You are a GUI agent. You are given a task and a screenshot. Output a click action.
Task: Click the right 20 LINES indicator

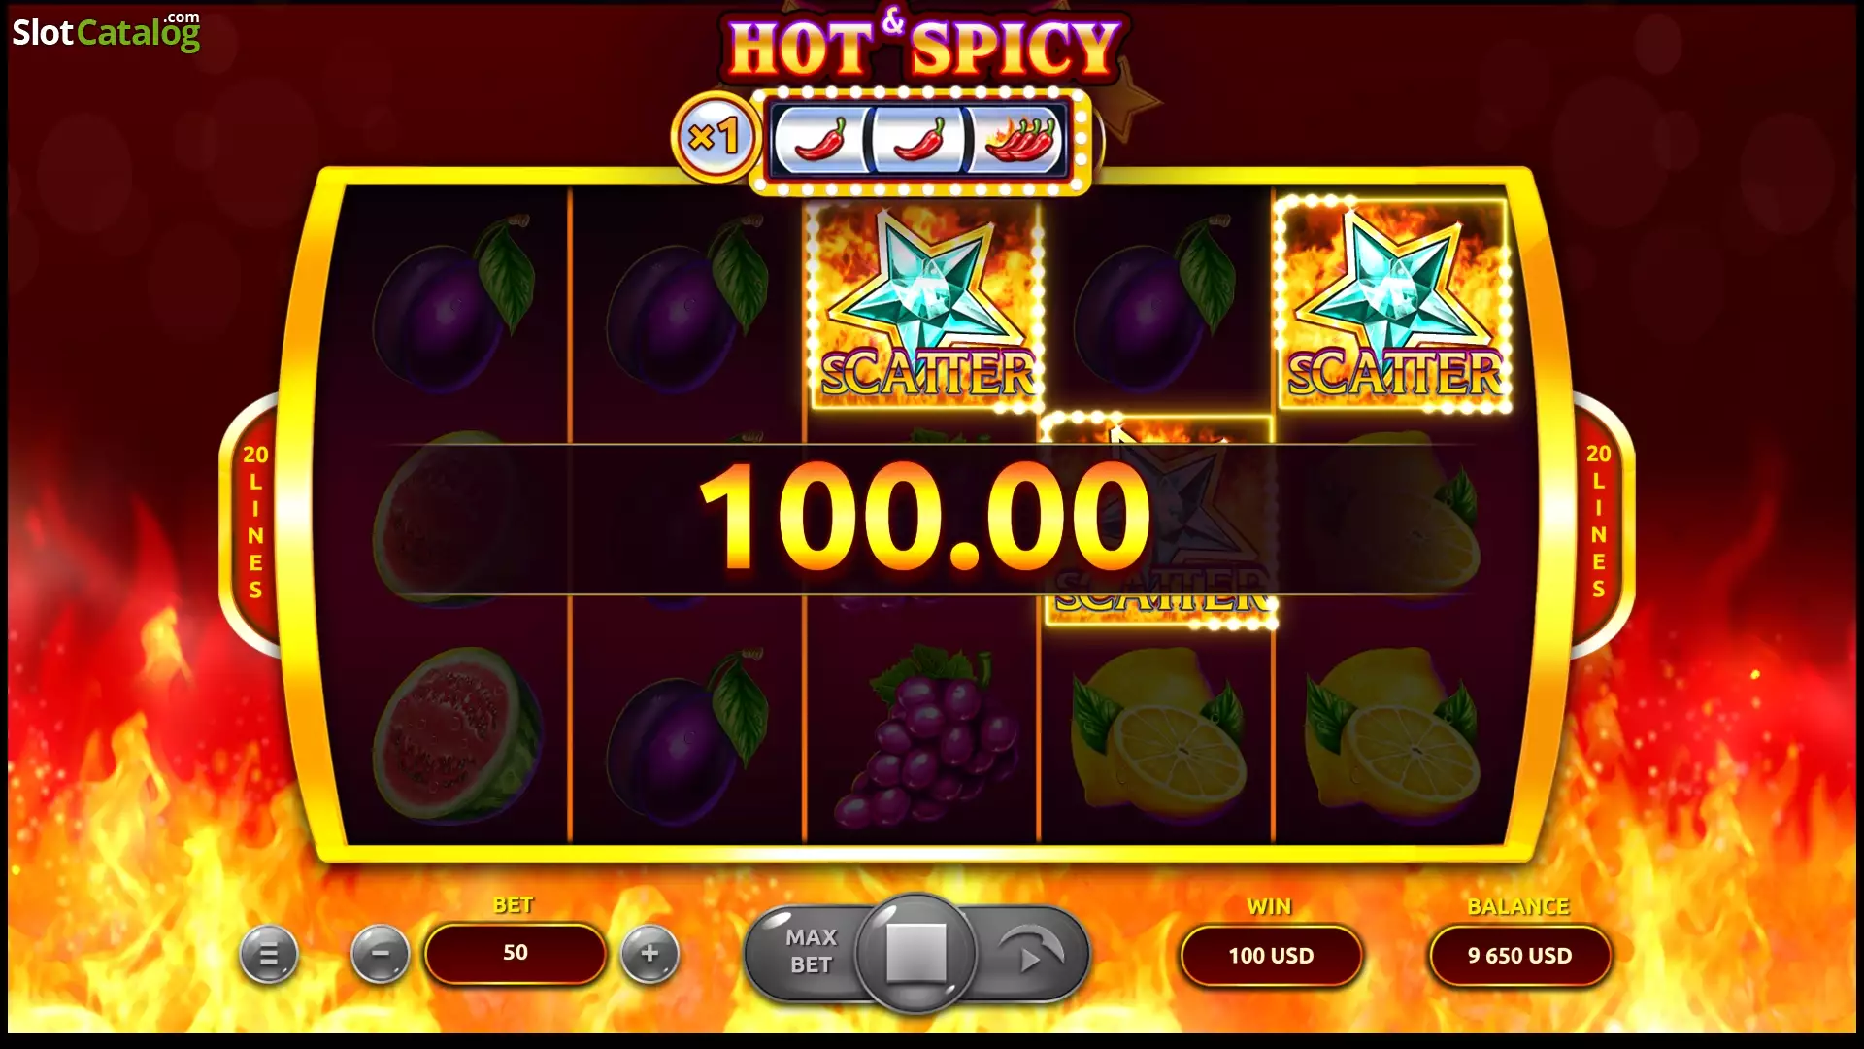(x=1598, y=523)
